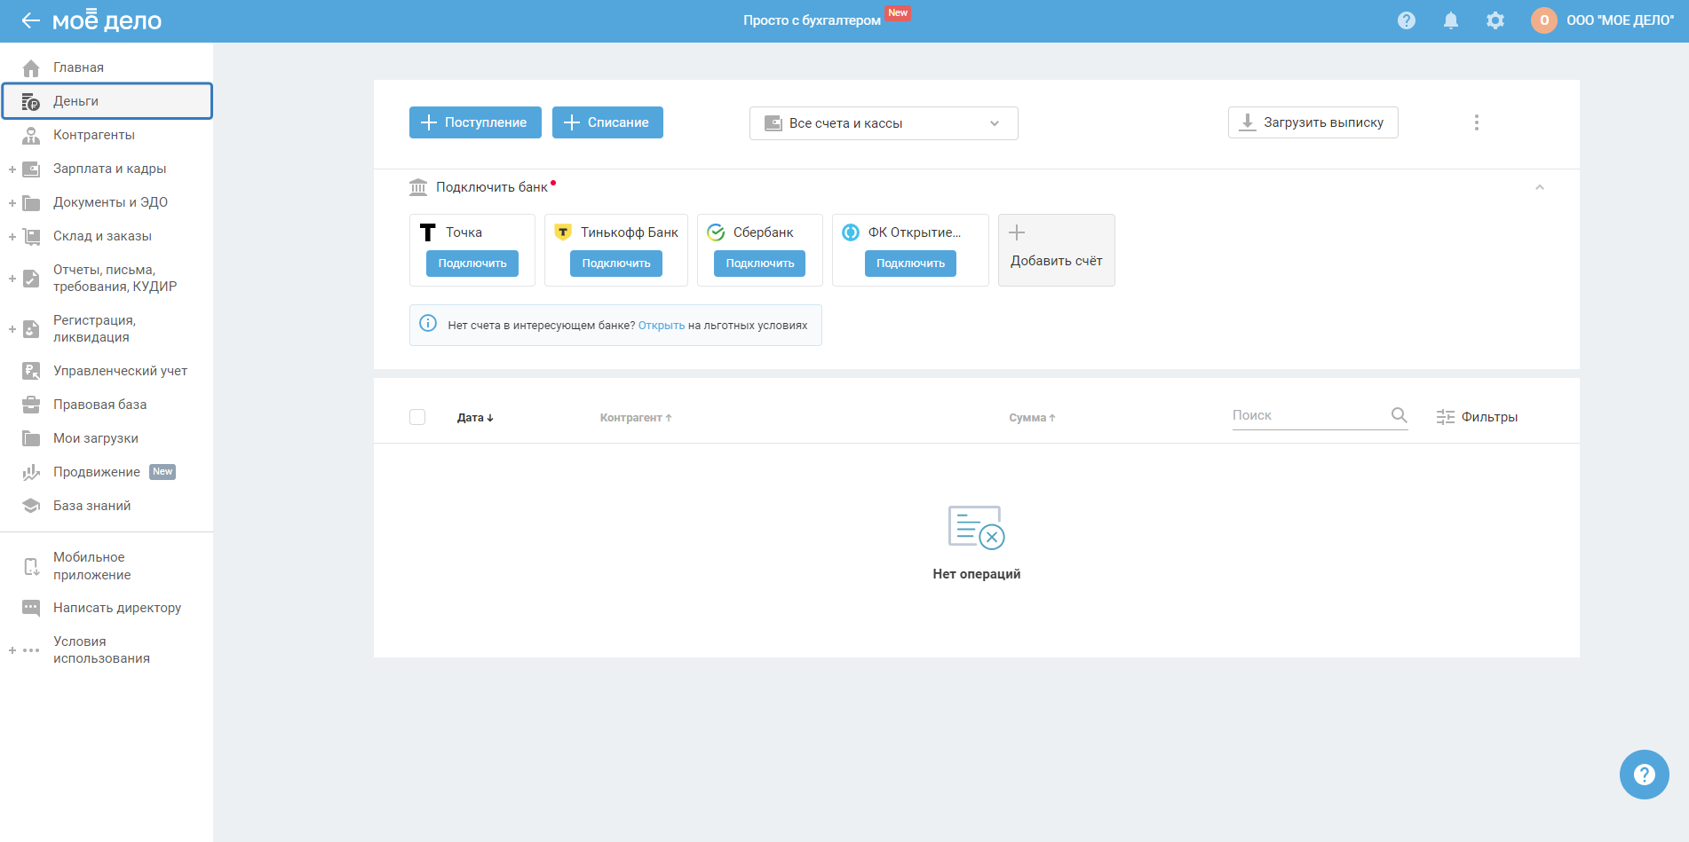Click the info icon beside bank account notice
Image resolution: width=1689 pixels, height=842 pixels.
428,323
